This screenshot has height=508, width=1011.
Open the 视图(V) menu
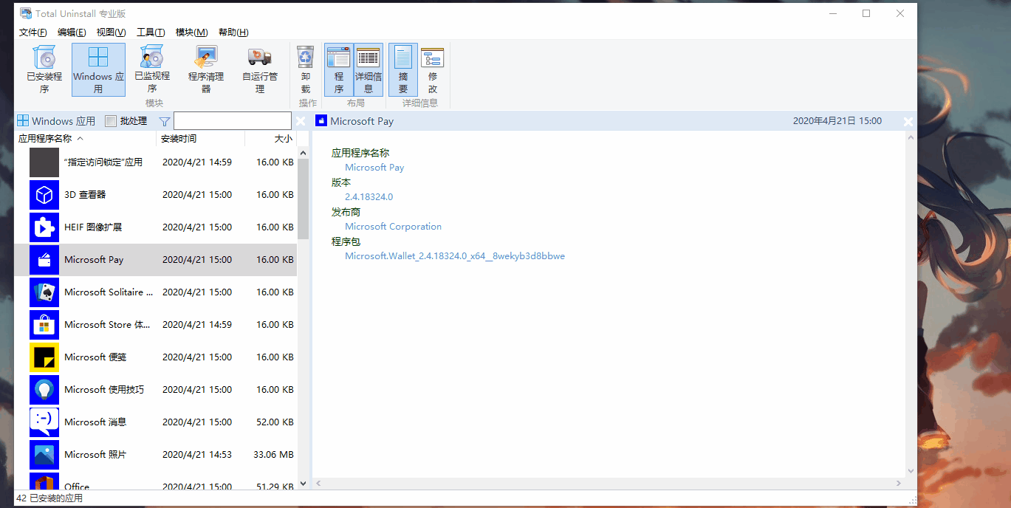(111, 32)
